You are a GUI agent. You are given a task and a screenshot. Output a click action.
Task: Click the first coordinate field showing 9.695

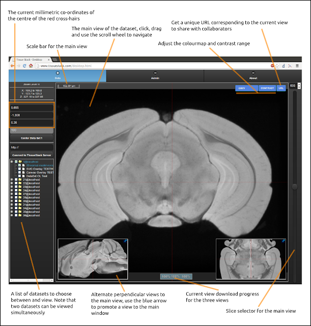tap(32, 107)
